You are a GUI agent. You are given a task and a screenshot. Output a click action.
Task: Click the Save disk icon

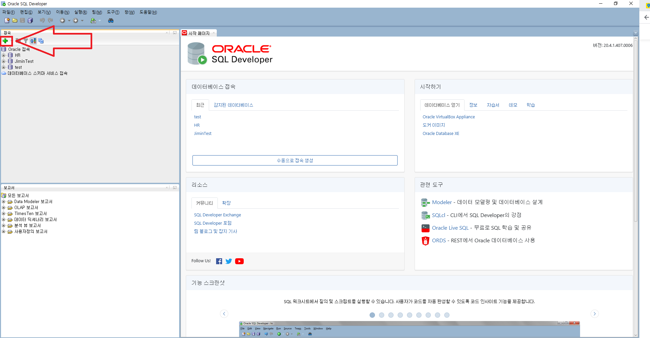tap(22, 21)
